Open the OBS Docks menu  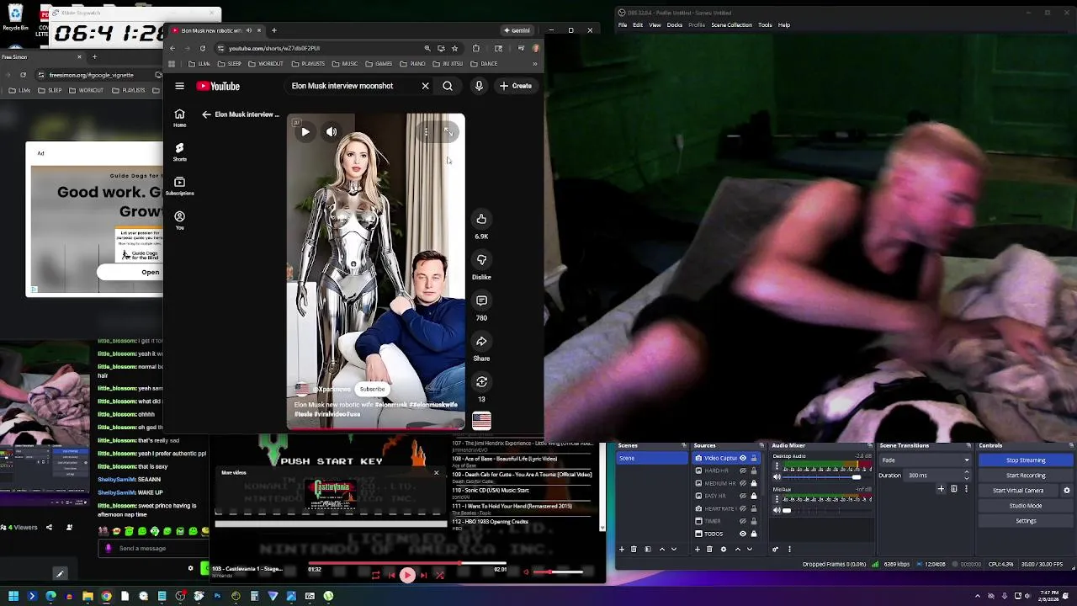pyautogui.click(x=675, y=25)
